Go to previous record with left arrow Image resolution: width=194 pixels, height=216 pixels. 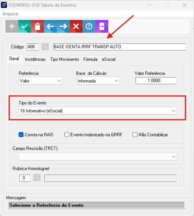(51, 26)
